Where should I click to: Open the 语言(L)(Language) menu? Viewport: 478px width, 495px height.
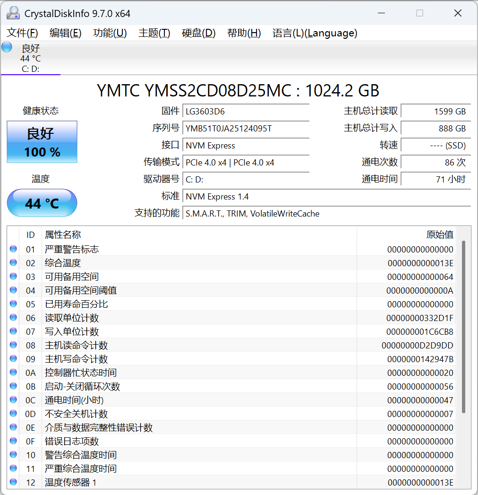315,33
